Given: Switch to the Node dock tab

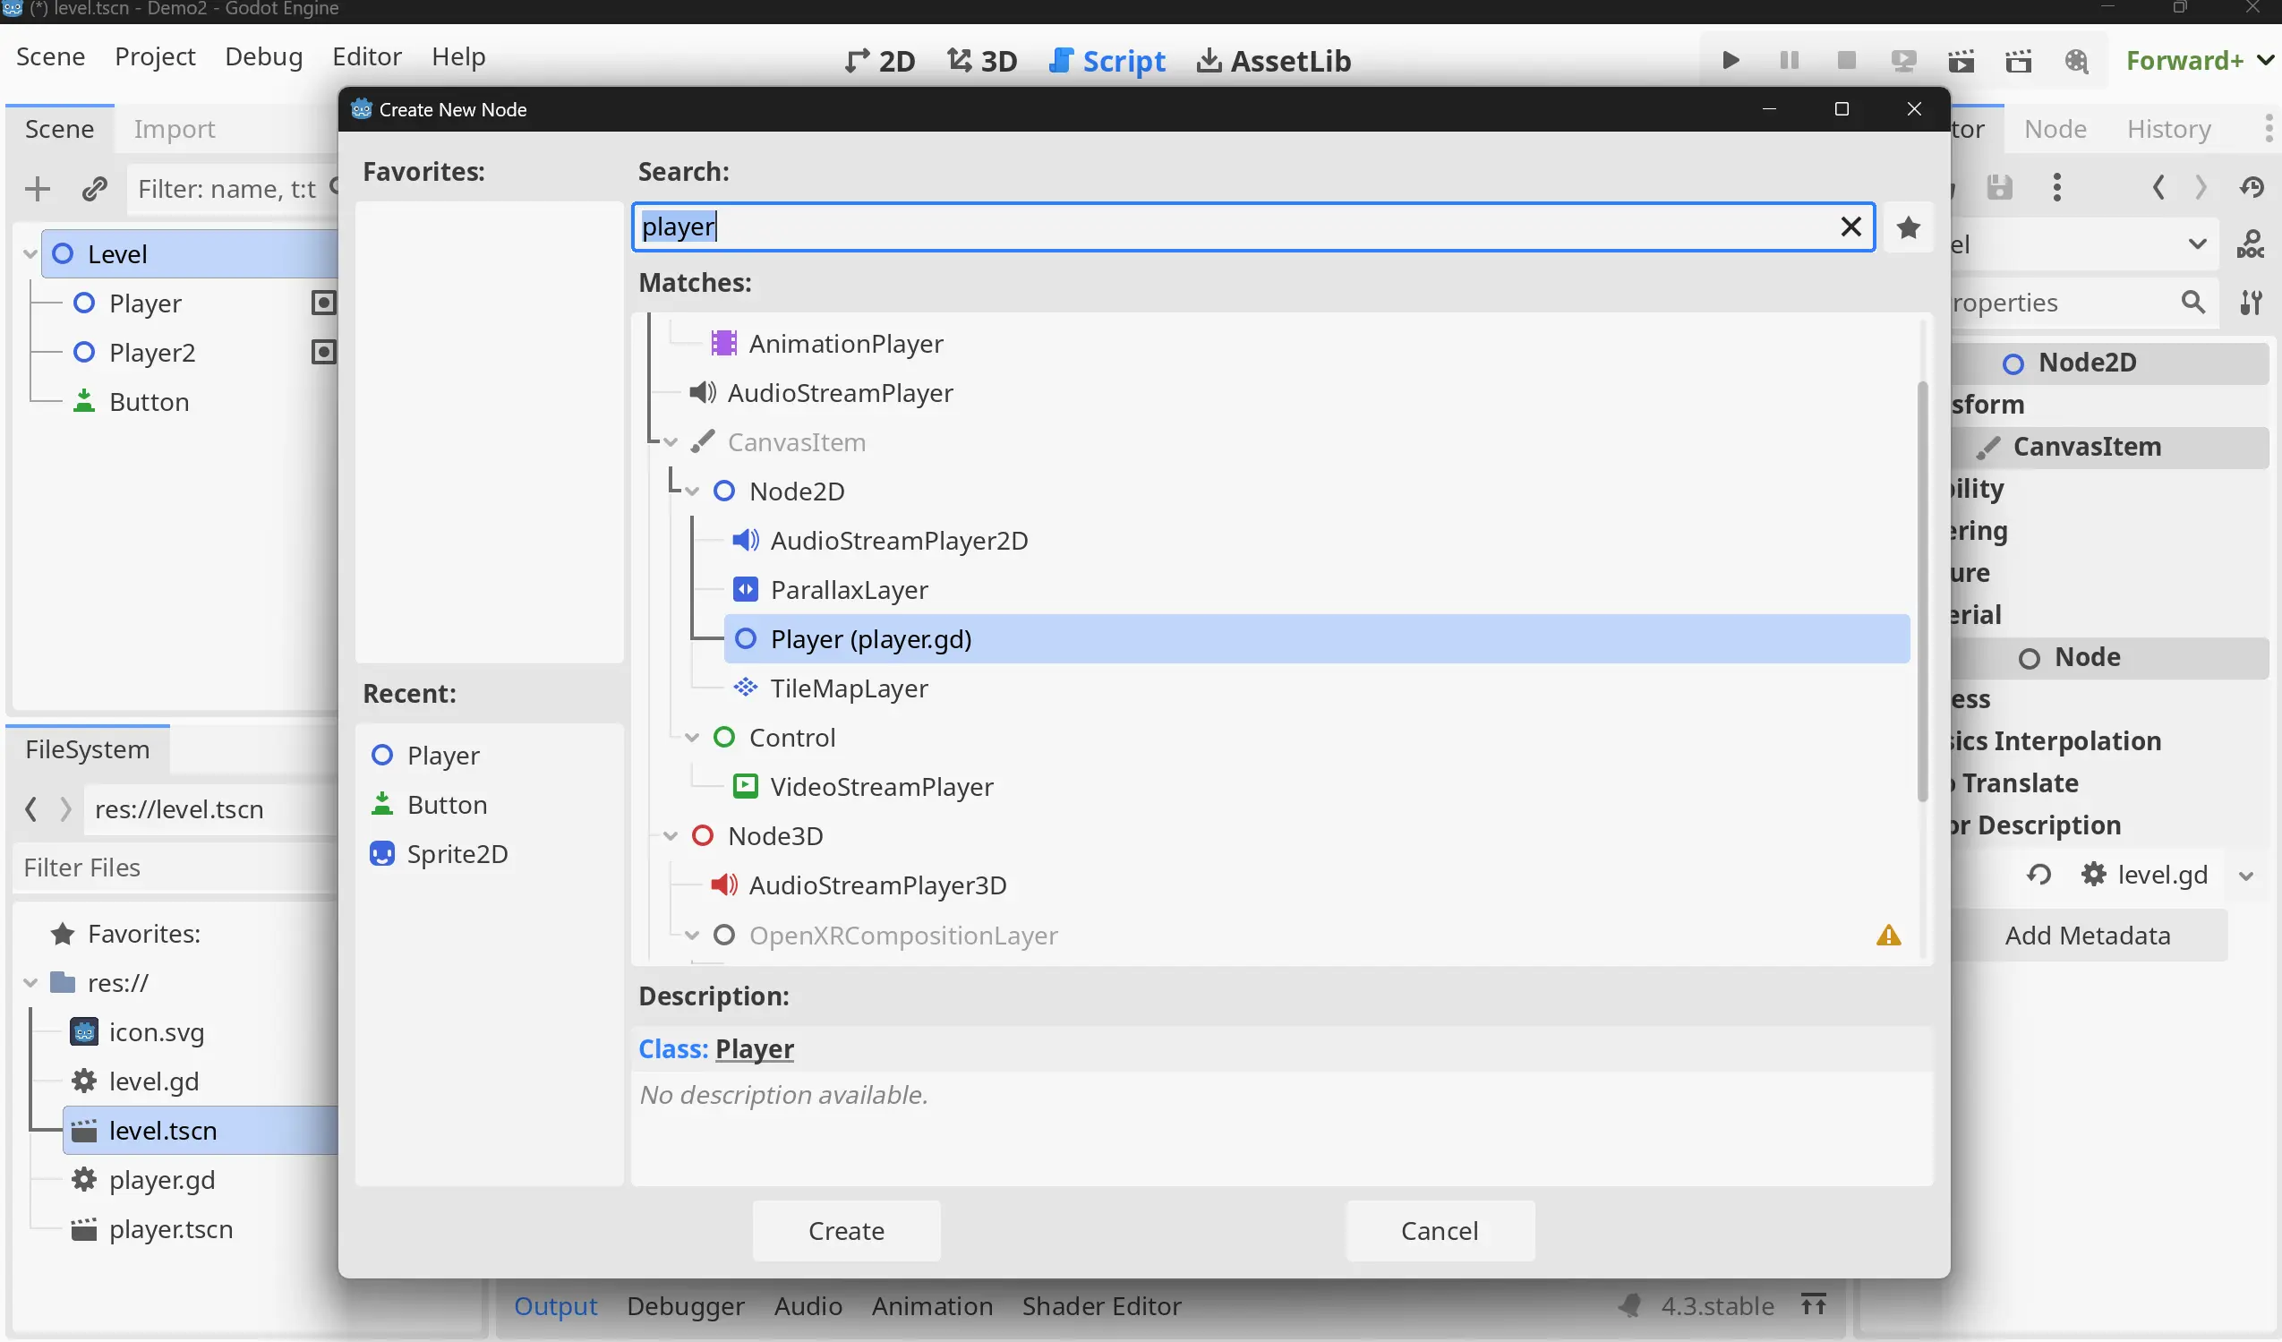Looking at the screenshot, I should [2056, 130].
